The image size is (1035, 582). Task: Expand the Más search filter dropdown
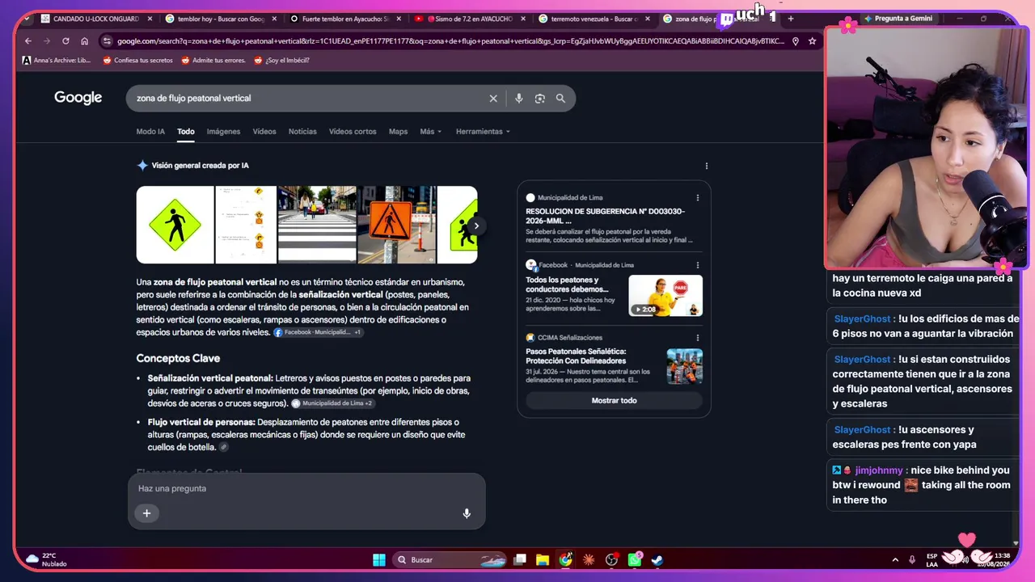(430, 132)
